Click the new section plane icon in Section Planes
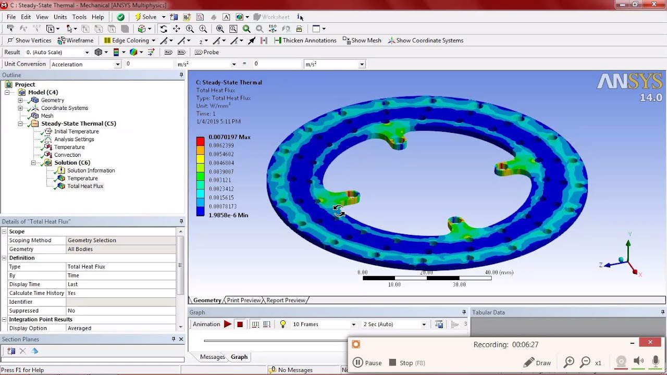This screenshot has width=667, height=375. 11,351
